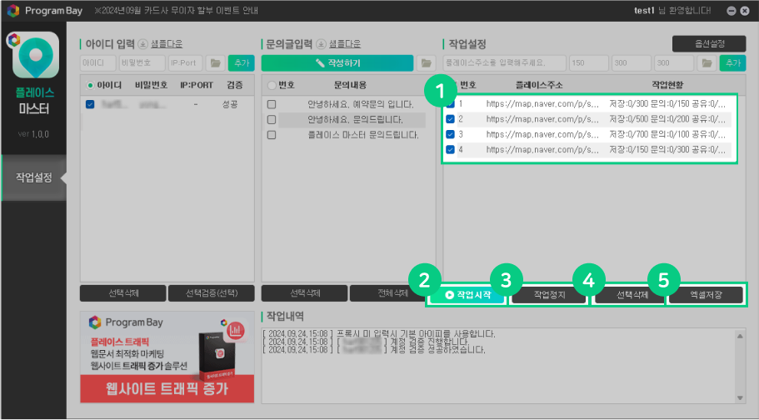This screenshot has height=420, width=759.
Task: Click the 엑셀저장 button
Action: coord(706,295)
